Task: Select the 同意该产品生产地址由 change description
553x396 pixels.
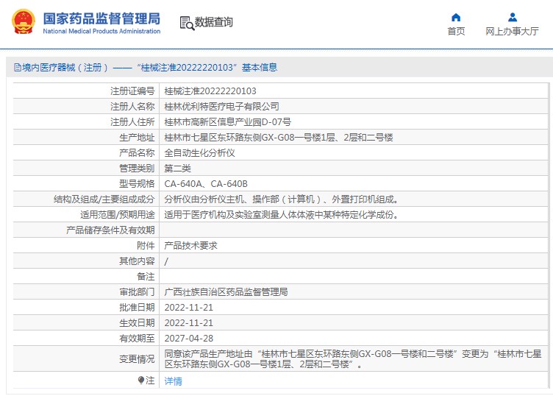Action: [x=353, y=359]
